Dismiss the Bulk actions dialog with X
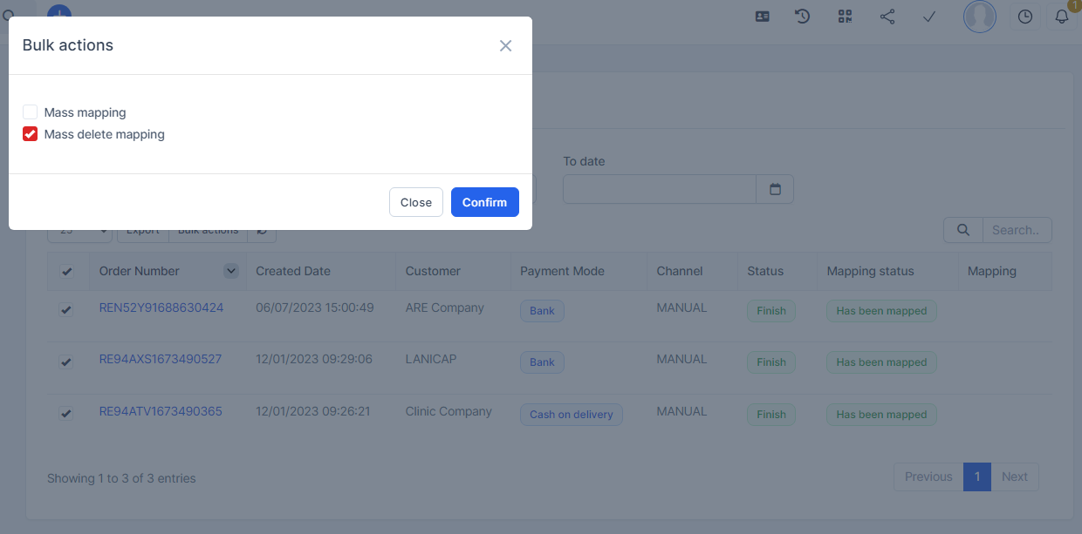 tap(505, 45)
